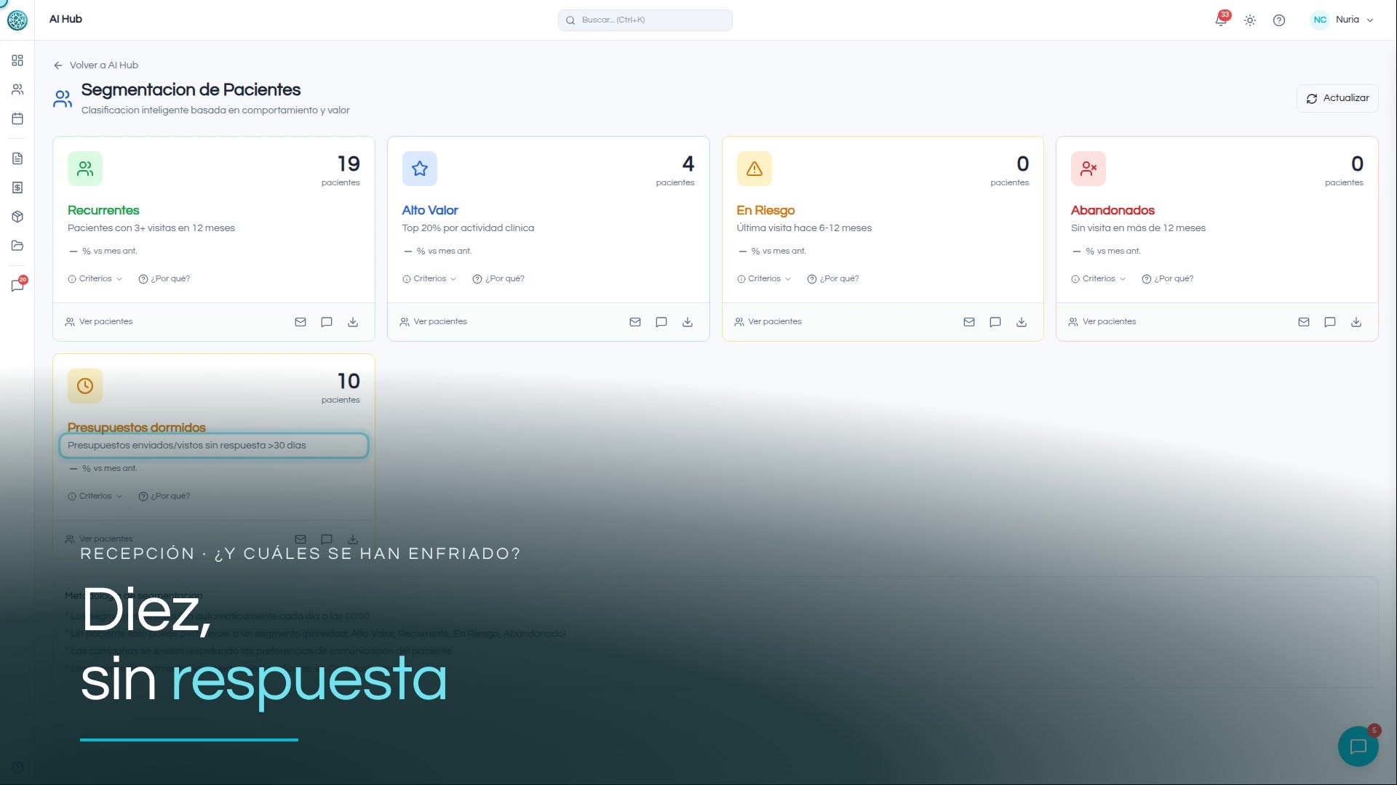Open the documents icon in sidebar
The width and height of the screenshot is (1397, 785).
coord(17,158)
